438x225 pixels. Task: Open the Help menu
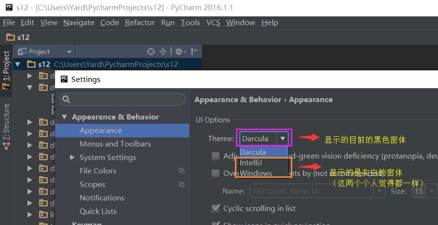(x=270, y=23)
